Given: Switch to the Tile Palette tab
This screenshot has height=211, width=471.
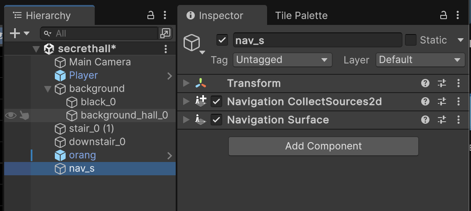Looking at the screenshot, I should pyautogui.click(x=301, y=16).
